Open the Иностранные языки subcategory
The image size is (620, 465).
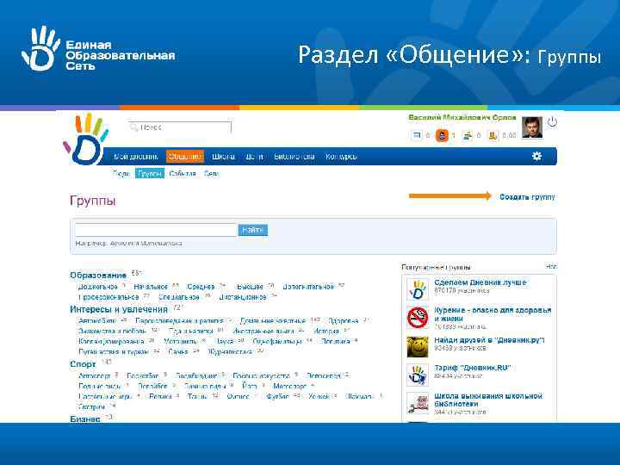coord(263,331)
